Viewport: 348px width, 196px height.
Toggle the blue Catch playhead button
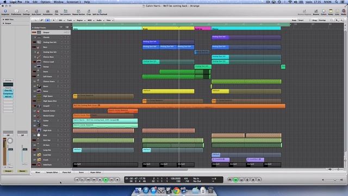48,20
